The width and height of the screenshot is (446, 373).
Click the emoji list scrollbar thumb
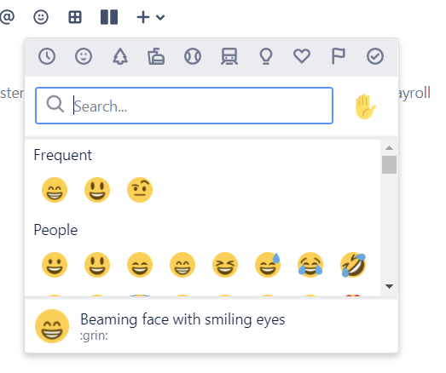(389, 164)
